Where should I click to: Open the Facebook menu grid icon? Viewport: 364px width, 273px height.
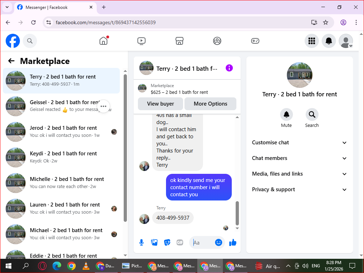[311, 41]
